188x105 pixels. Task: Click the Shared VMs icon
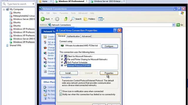[x=7, y=45]
